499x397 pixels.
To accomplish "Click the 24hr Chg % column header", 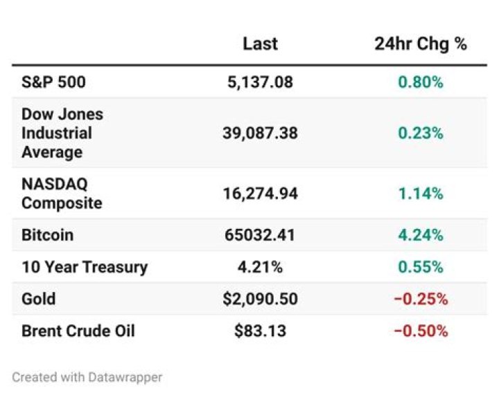I will click(421, 44).
